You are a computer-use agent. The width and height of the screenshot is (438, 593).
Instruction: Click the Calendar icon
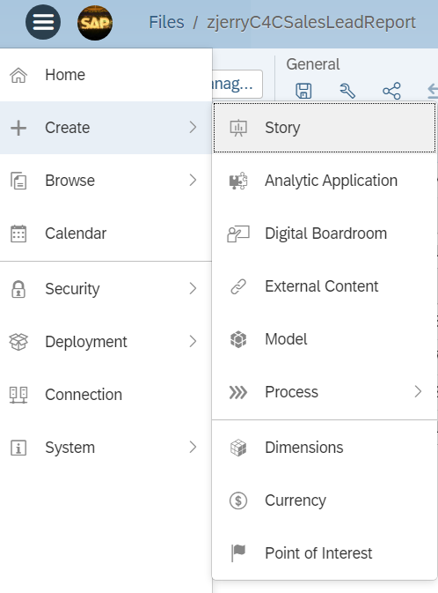click(x=18, y=233)
